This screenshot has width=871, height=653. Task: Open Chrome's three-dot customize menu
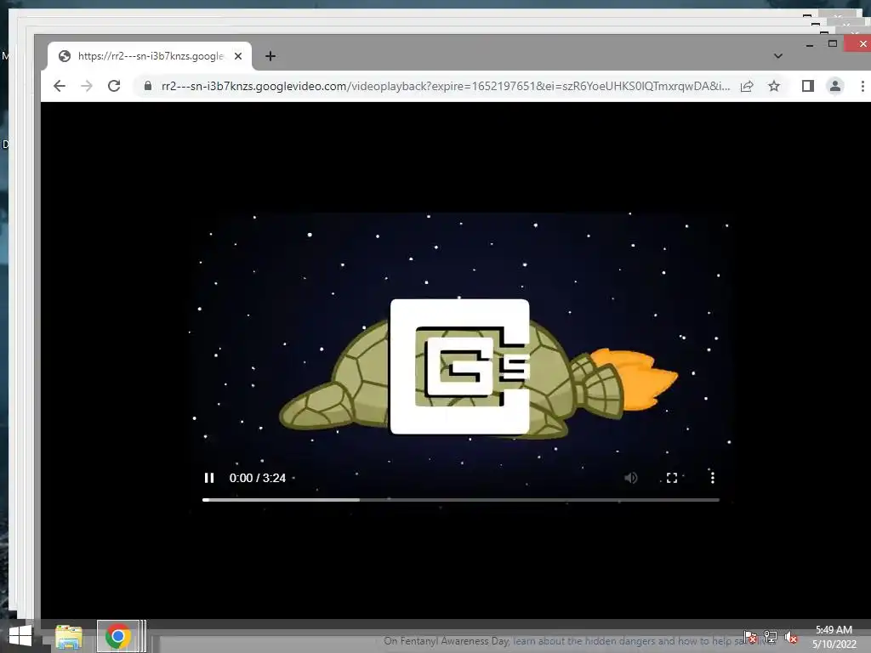pyautogui.click(x=862, y=86)
